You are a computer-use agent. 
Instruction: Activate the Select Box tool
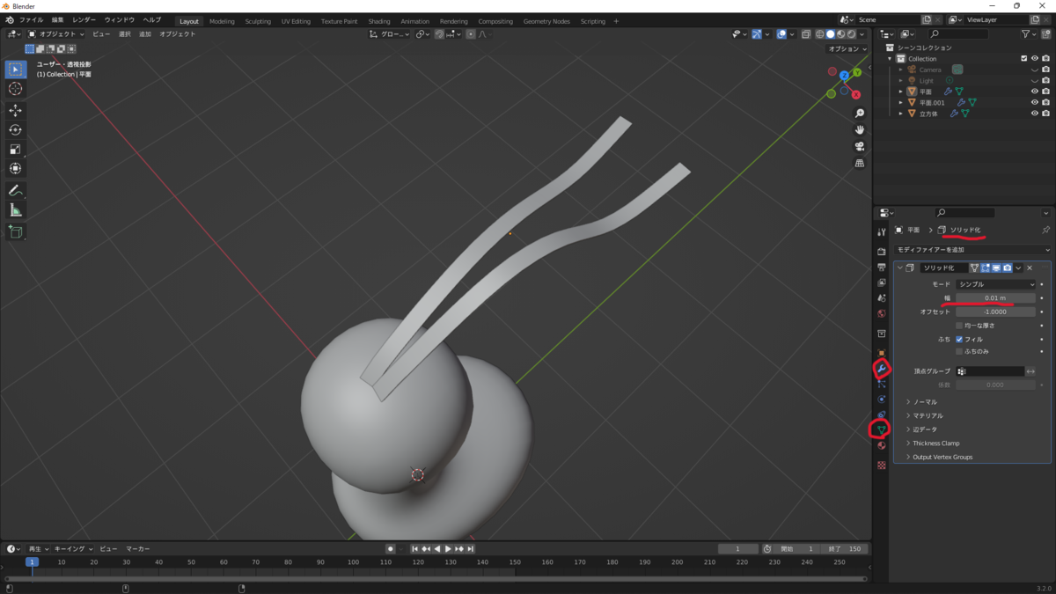15,69
